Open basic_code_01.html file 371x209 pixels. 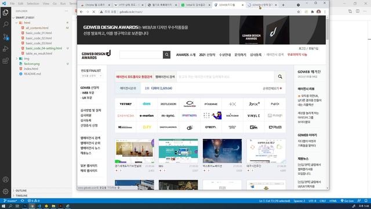click(39, 33)
